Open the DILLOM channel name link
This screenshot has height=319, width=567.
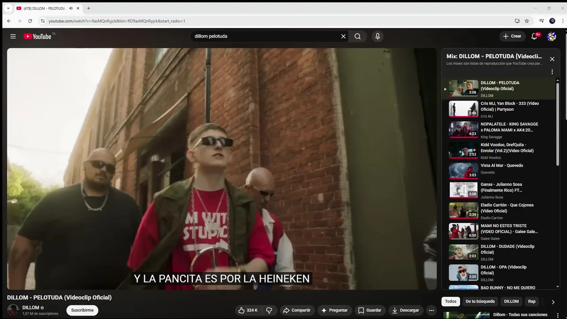pos(31,307)
